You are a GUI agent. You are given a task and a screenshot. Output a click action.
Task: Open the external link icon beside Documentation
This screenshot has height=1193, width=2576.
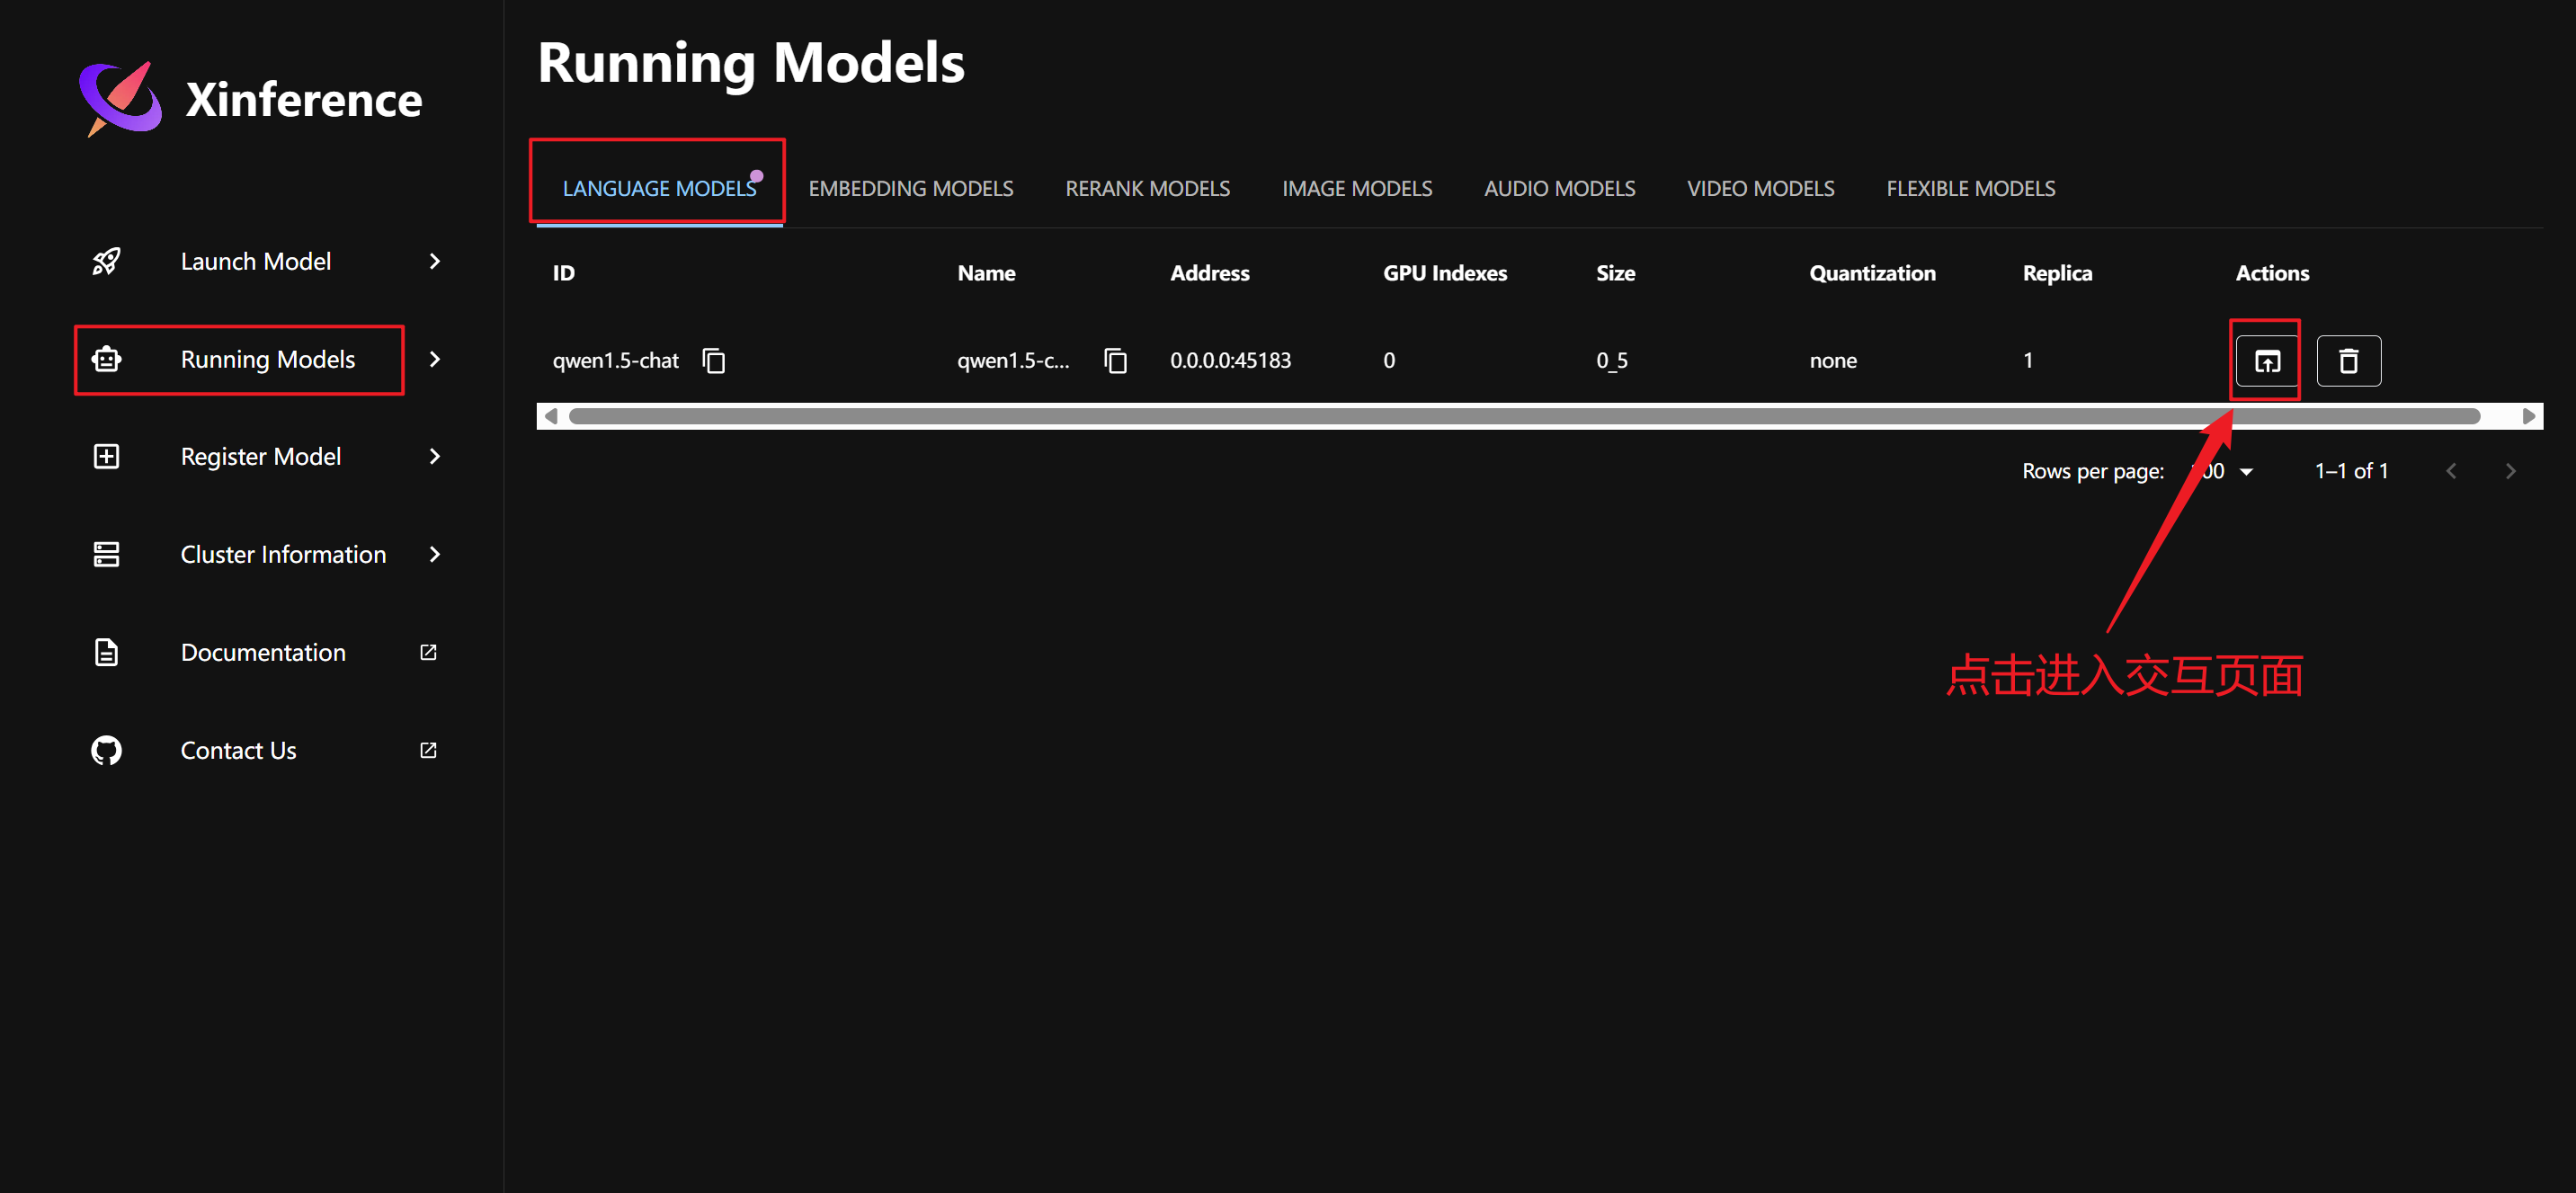428,652
